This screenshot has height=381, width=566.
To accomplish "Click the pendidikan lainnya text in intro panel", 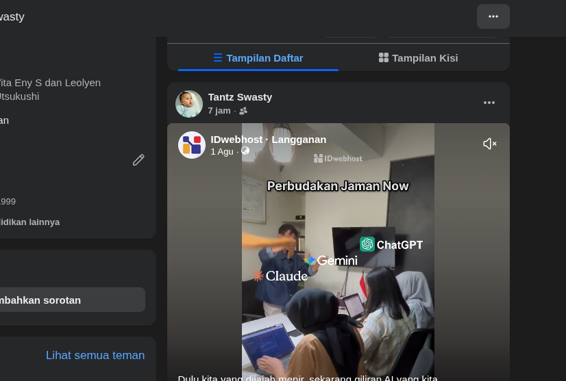I will point(29,222).
